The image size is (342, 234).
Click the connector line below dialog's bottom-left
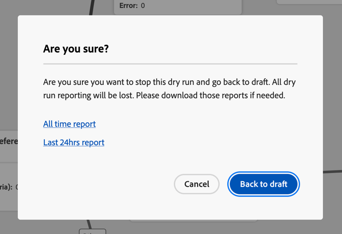[x=90, y=224]
